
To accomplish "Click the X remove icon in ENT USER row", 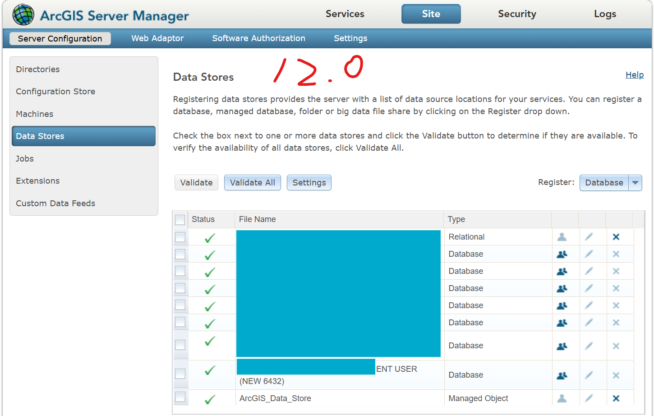I will click(x=616, y=375).
